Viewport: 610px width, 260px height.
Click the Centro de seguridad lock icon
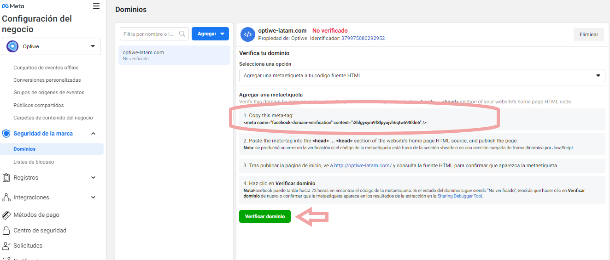pos(6,231)
